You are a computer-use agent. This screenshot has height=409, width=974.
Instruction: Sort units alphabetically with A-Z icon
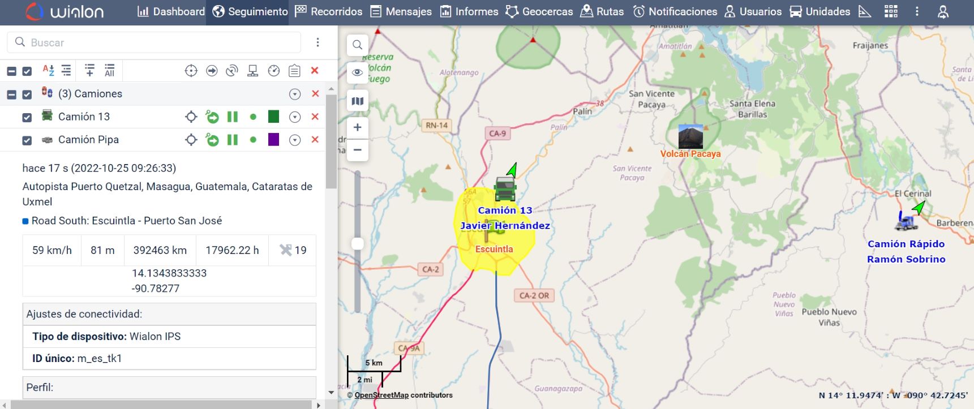[x=48, y=71]
